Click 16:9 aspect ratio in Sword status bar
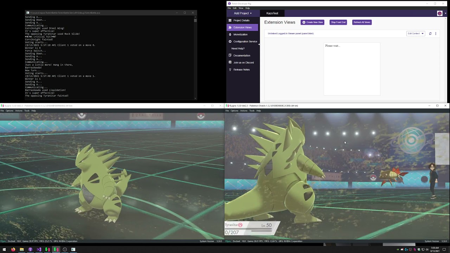Viewport: 450px width, 253px height. pos(18,241)
